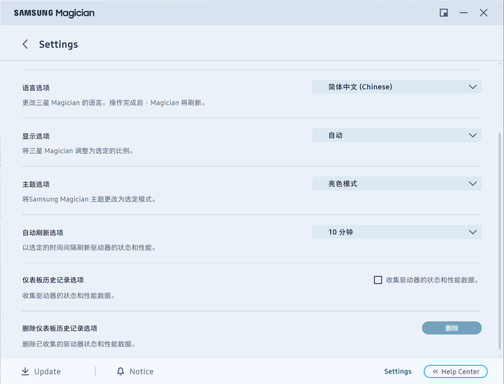Open the 简体中文 (Chinese) language dropdown
This screenshot has height=384, width=504.
click(397, 87)
